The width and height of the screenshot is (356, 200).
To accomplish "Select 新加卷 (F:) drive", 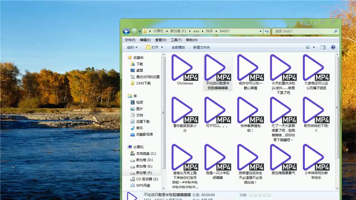I will coord(141,172).
